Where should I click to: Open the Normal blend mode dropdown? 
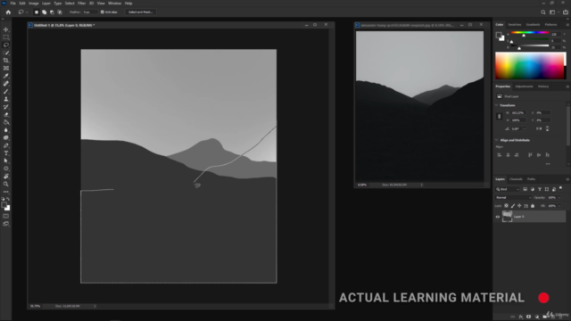pos(513,198)
